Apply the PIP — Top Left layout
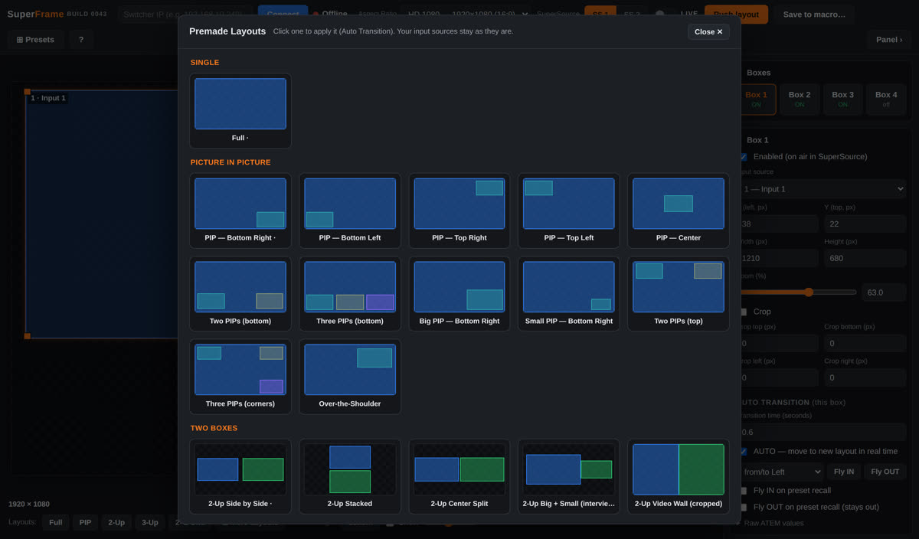Screen dimensions: 919x539 click(569, 211)
